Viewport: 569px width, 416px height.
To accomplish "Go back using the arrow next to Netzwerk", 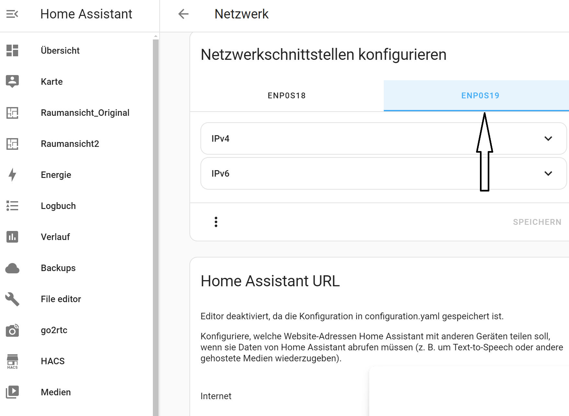I will pyautogui.click(x=183, y=14).
